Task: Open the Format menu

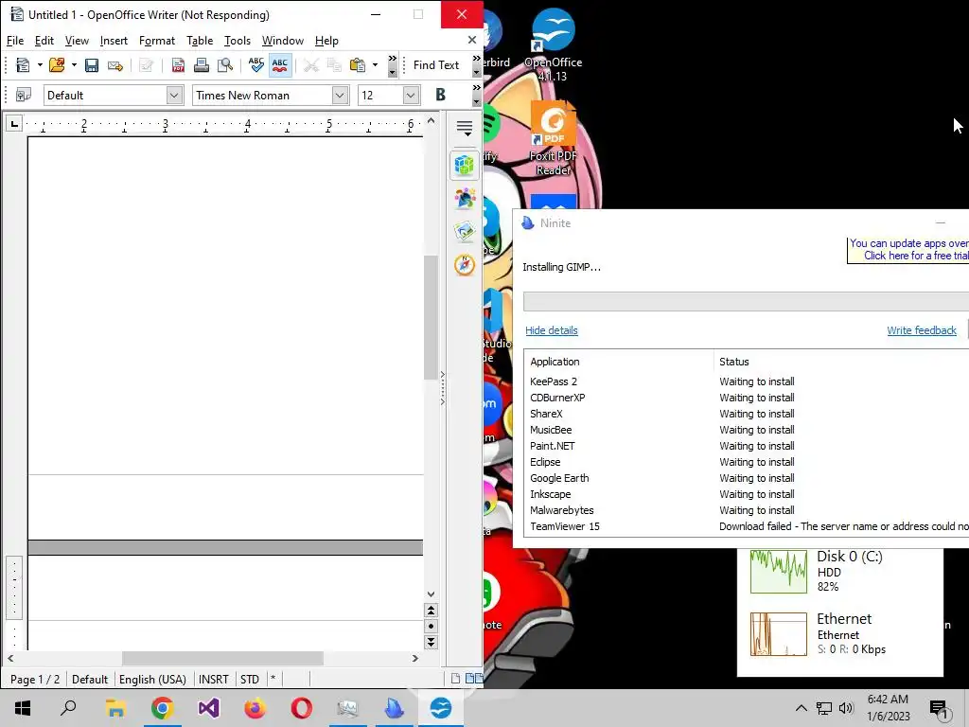Action: point(157,41)
